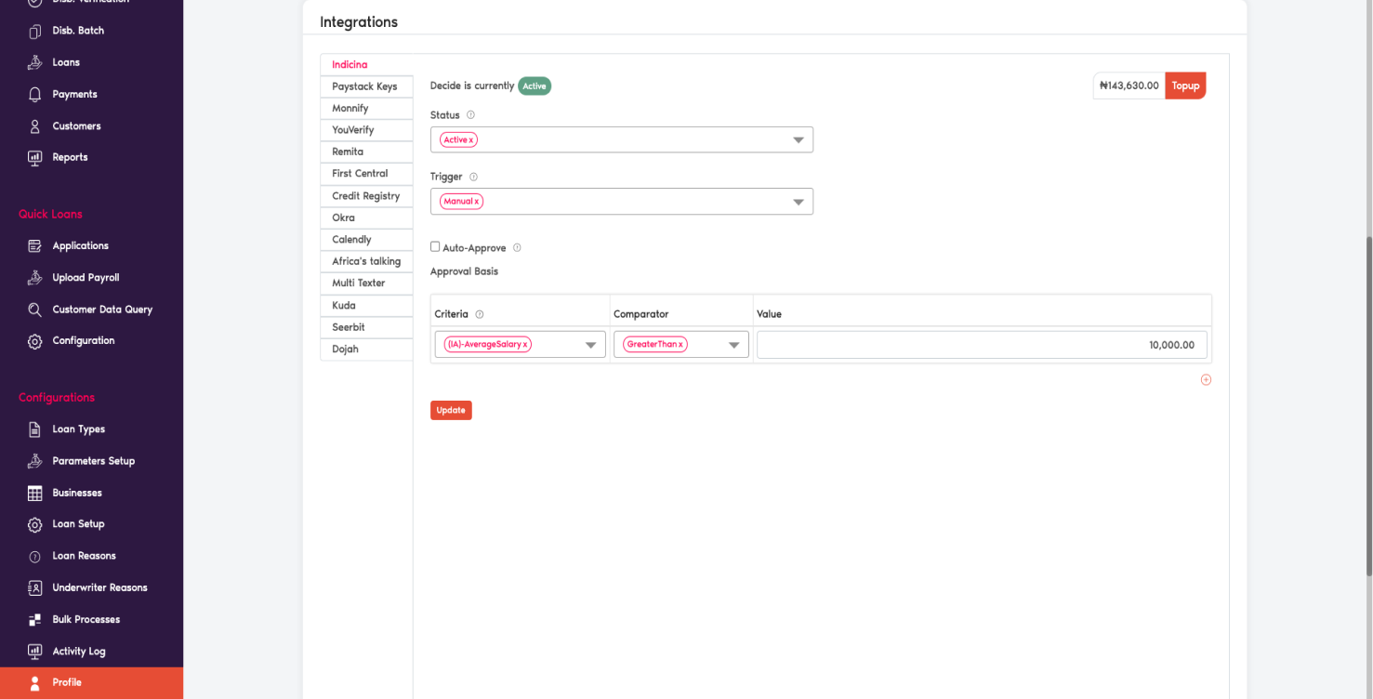The image size is (1373, 699).
Task: Click the Bulk Processes sidebar icon
Action: 34,619
